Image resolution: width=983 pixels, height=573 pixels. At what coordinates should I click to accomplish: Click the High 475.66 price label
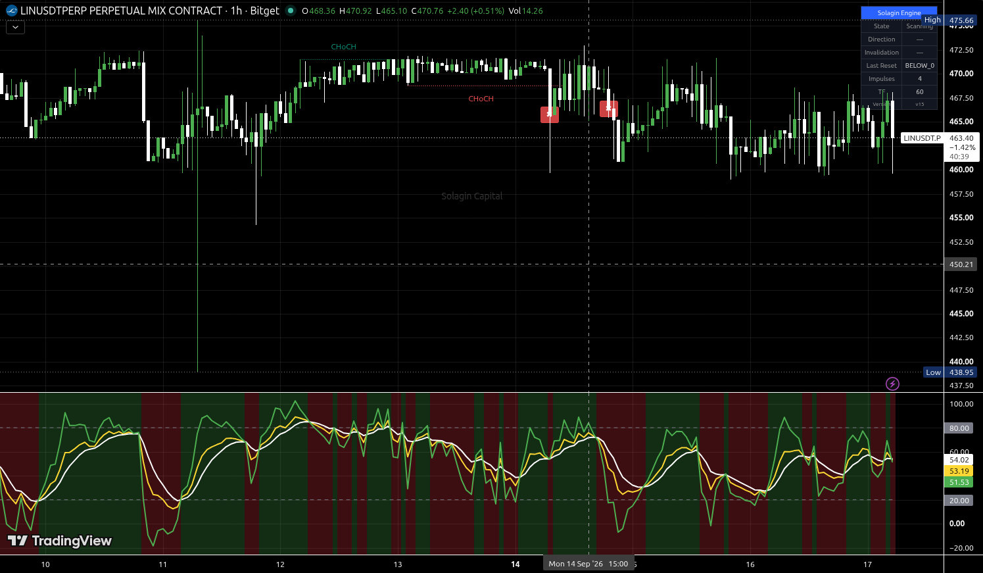(x=950, y=20)
